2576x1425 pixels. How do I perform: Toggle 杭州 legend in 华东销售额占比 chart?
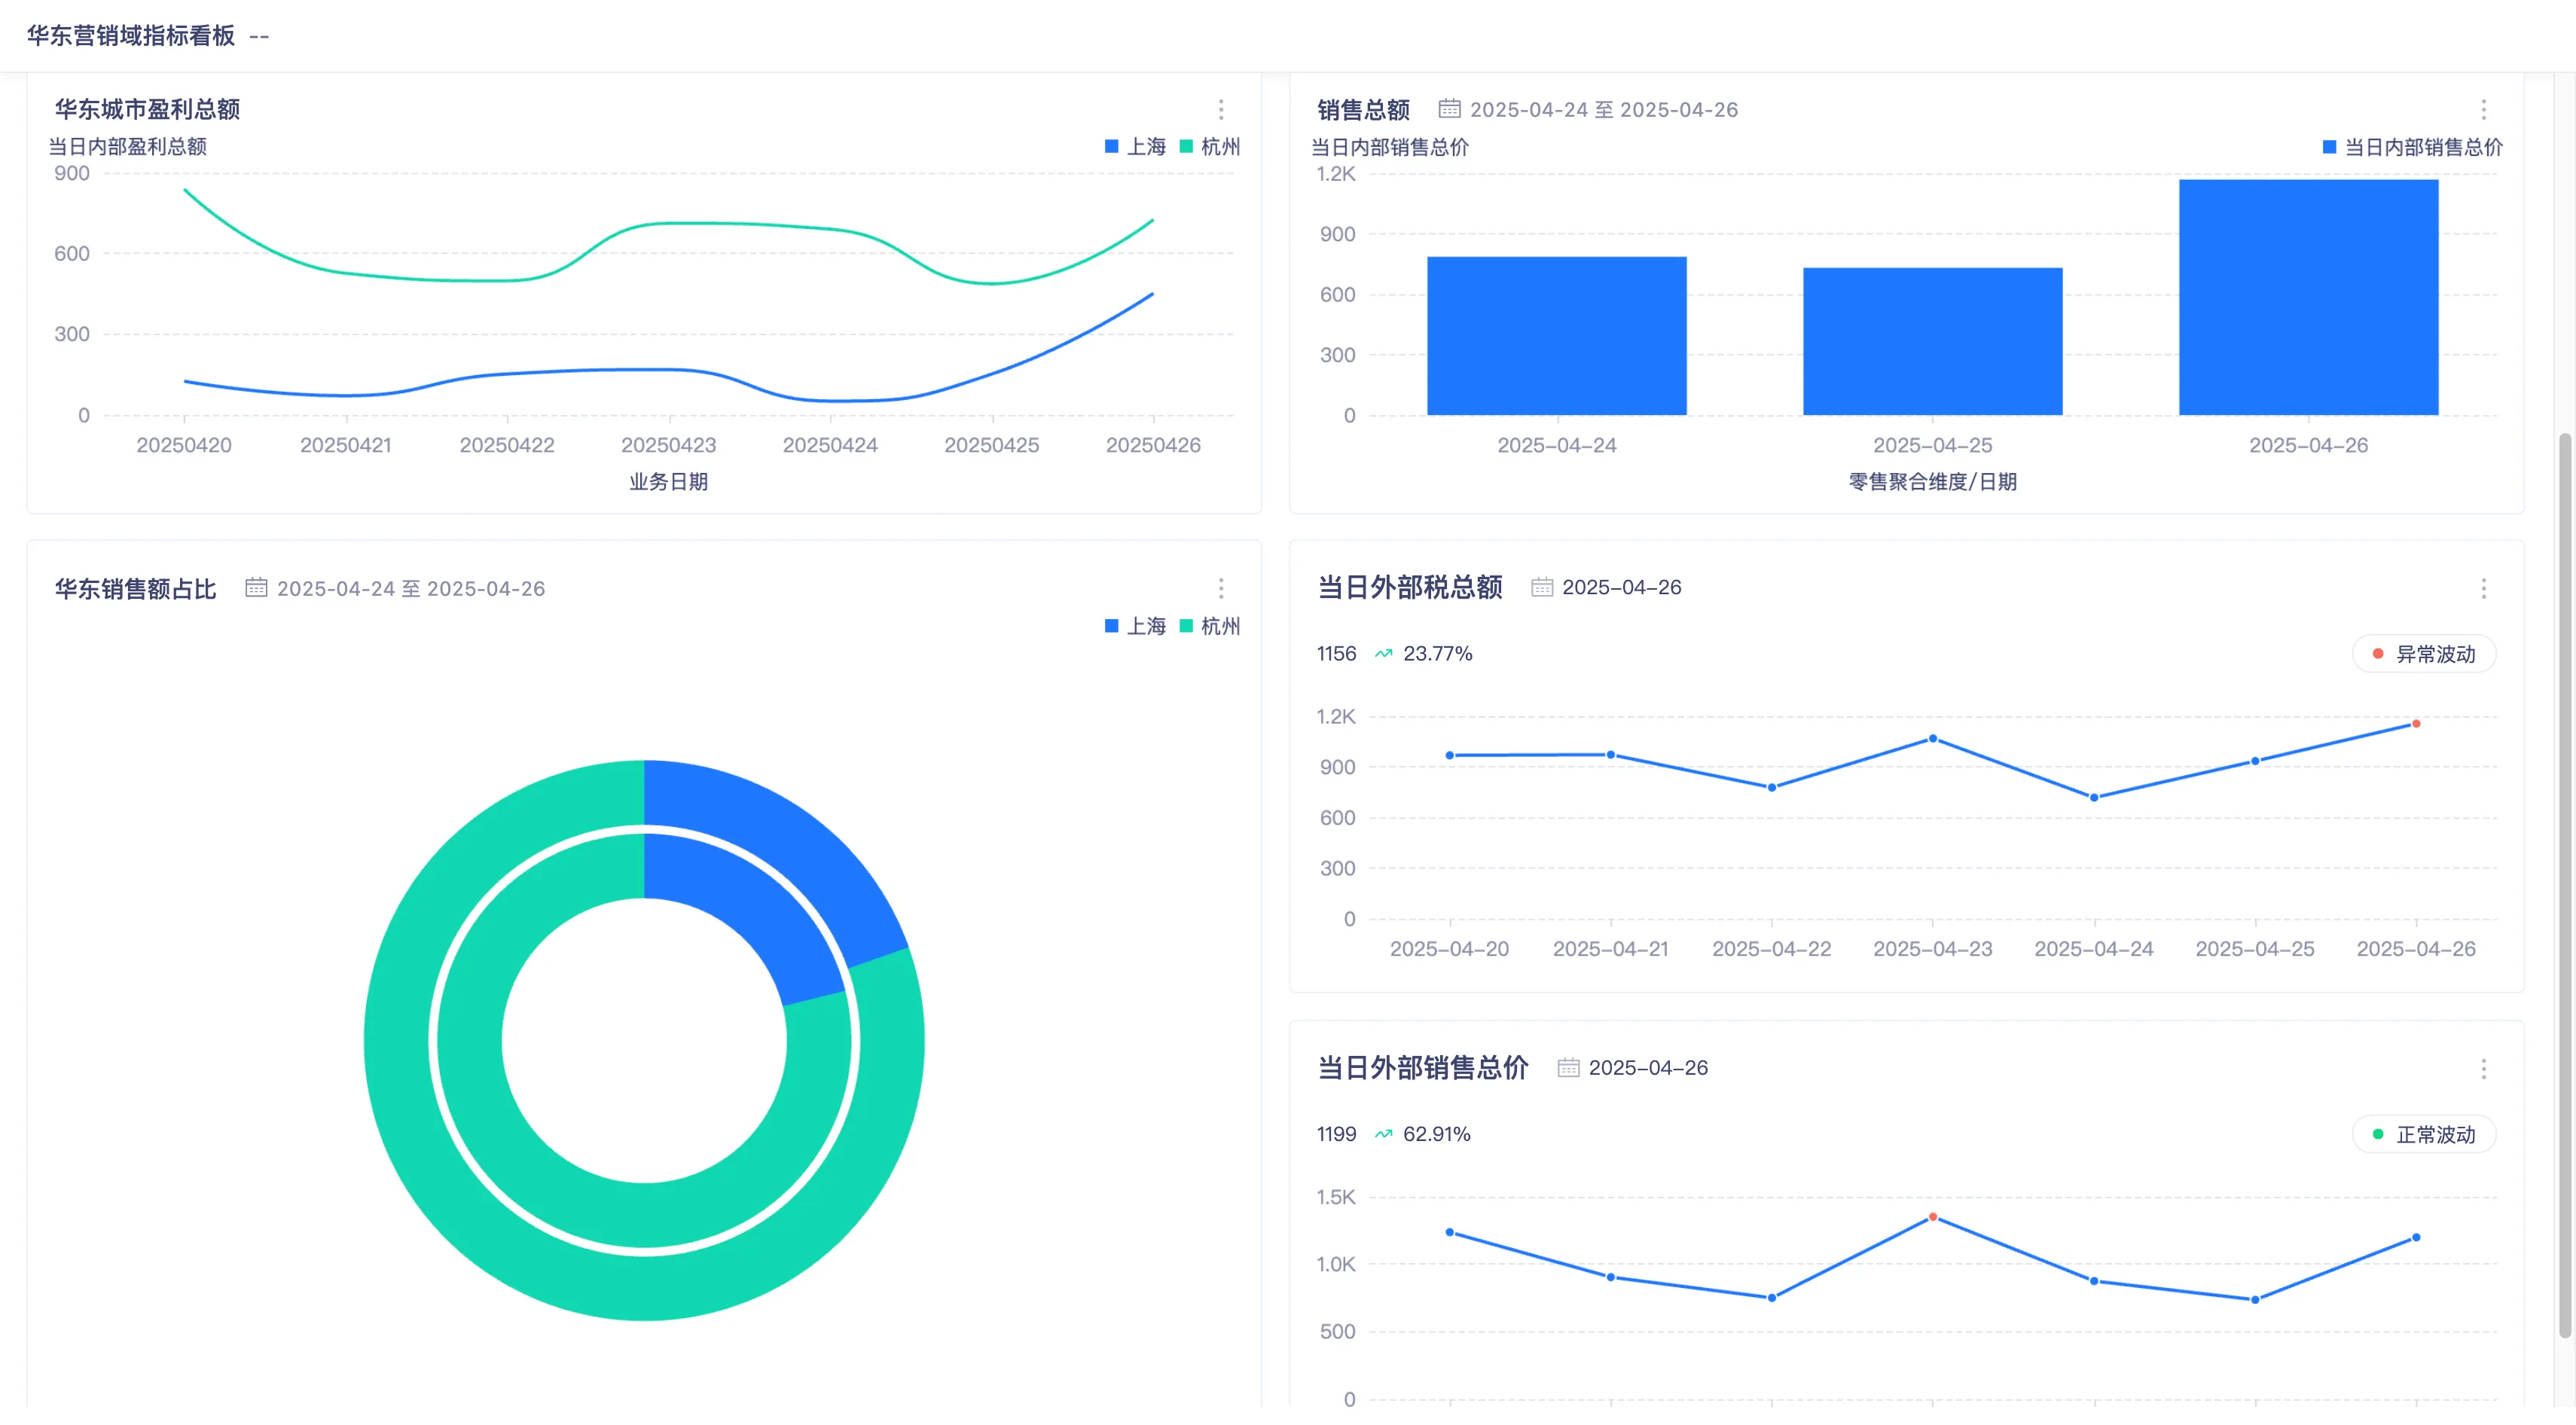click(x=1210, y=626)
